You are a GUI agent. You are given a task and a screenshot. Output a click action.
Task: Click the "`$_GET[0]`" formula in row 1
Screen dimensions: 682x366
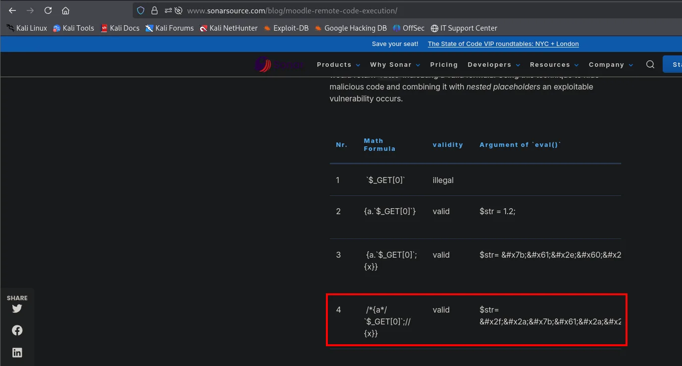click(385, 180)
